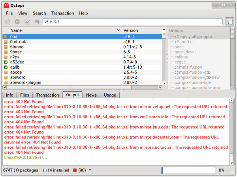This screenshot has height=177, width=237.
Task: Click the package icon for a2ps
Action: (6, 57)
